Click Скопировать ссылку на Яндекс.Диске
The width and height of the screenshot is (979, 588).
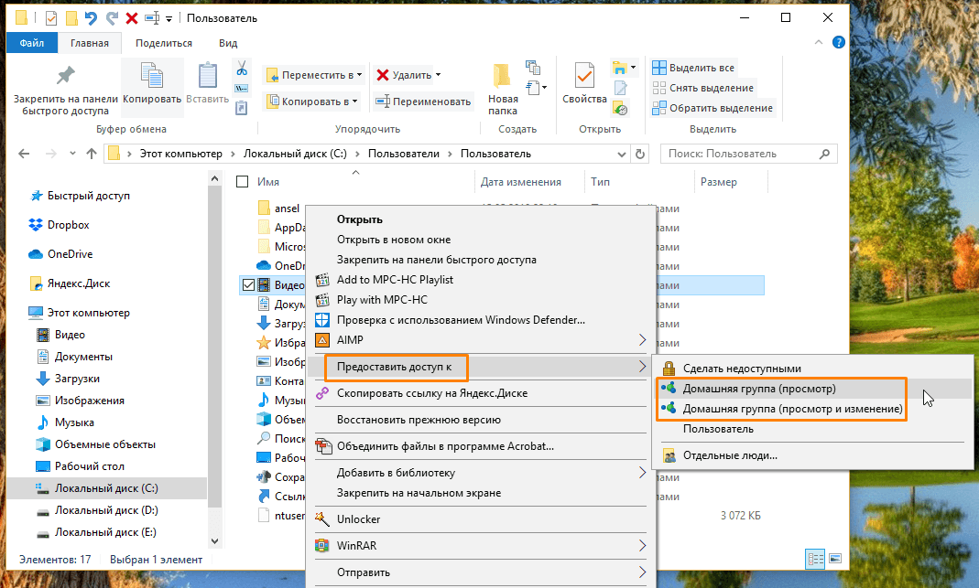click(432, 393)
